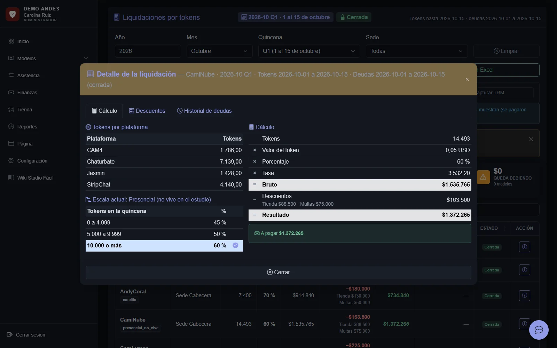Click the Demo Andes shield logo
Screen dimensions: 557x348
(x=13, y=14)
